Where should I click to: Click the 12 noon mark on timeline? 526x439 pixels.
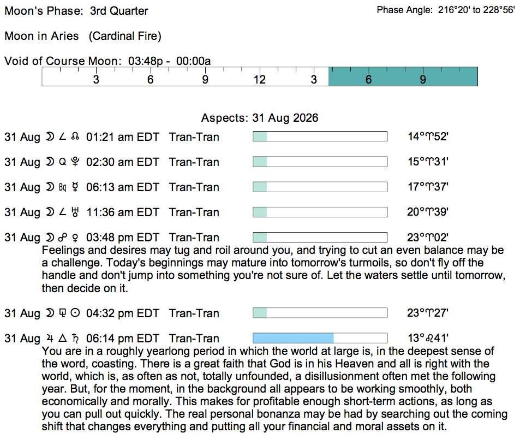click(259, 80)
